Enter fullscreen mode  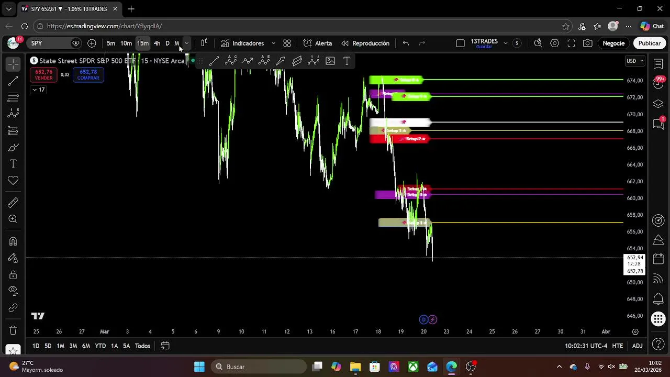(571, 43)
